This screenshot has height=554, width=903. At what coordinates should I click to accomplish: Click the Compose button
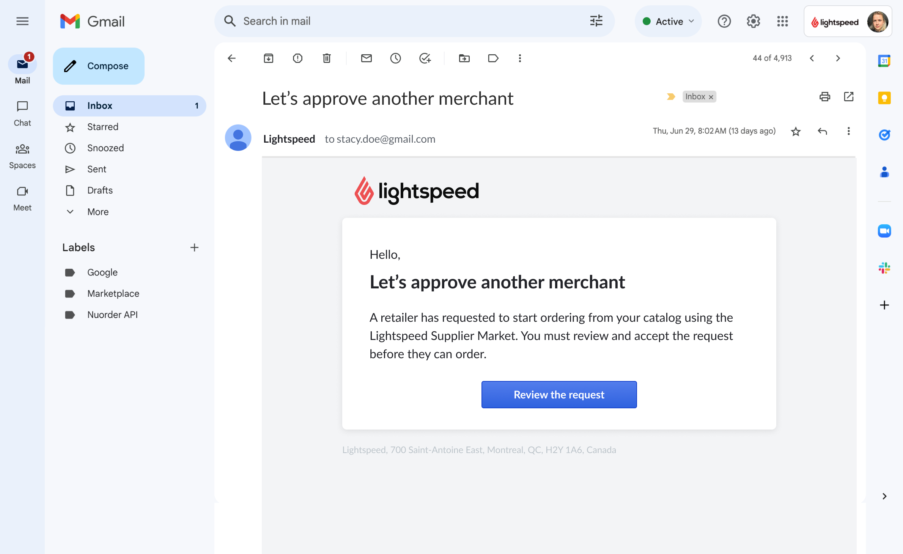99,66
